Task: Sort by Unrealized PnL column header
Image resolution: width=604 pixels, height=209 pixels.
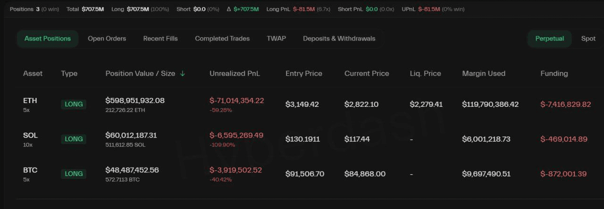Action: tap(235, 73)
